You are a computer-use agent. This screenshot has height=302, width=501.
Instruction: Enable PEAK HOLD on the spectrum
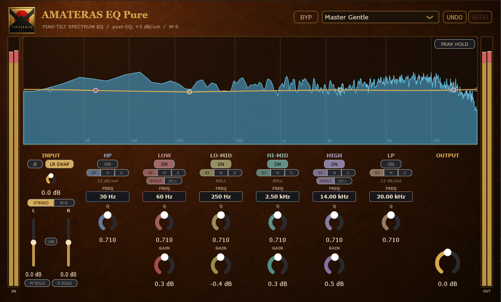click(454, 44)
